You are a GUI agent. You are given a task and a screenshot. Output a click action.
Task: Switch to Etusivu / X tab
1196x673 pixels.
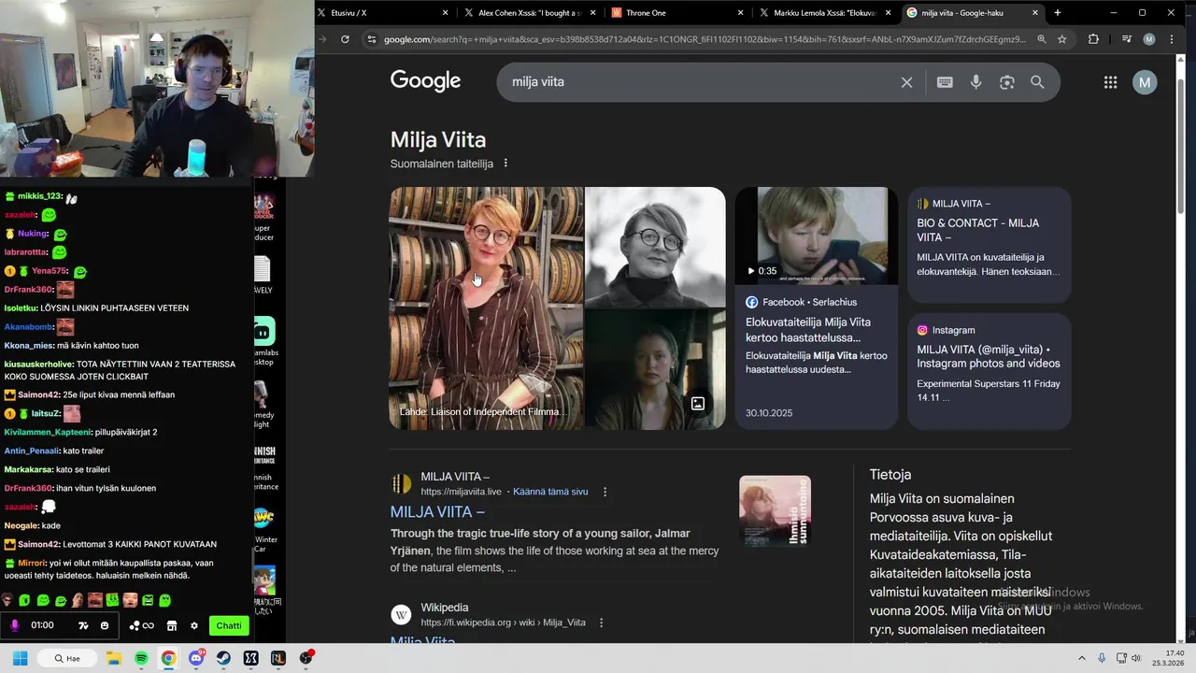(383, 13)
